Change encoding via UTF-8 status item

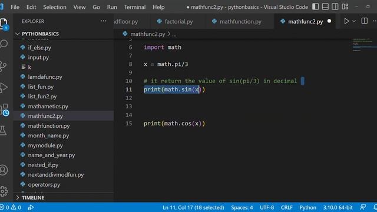[x=267, y=207]
